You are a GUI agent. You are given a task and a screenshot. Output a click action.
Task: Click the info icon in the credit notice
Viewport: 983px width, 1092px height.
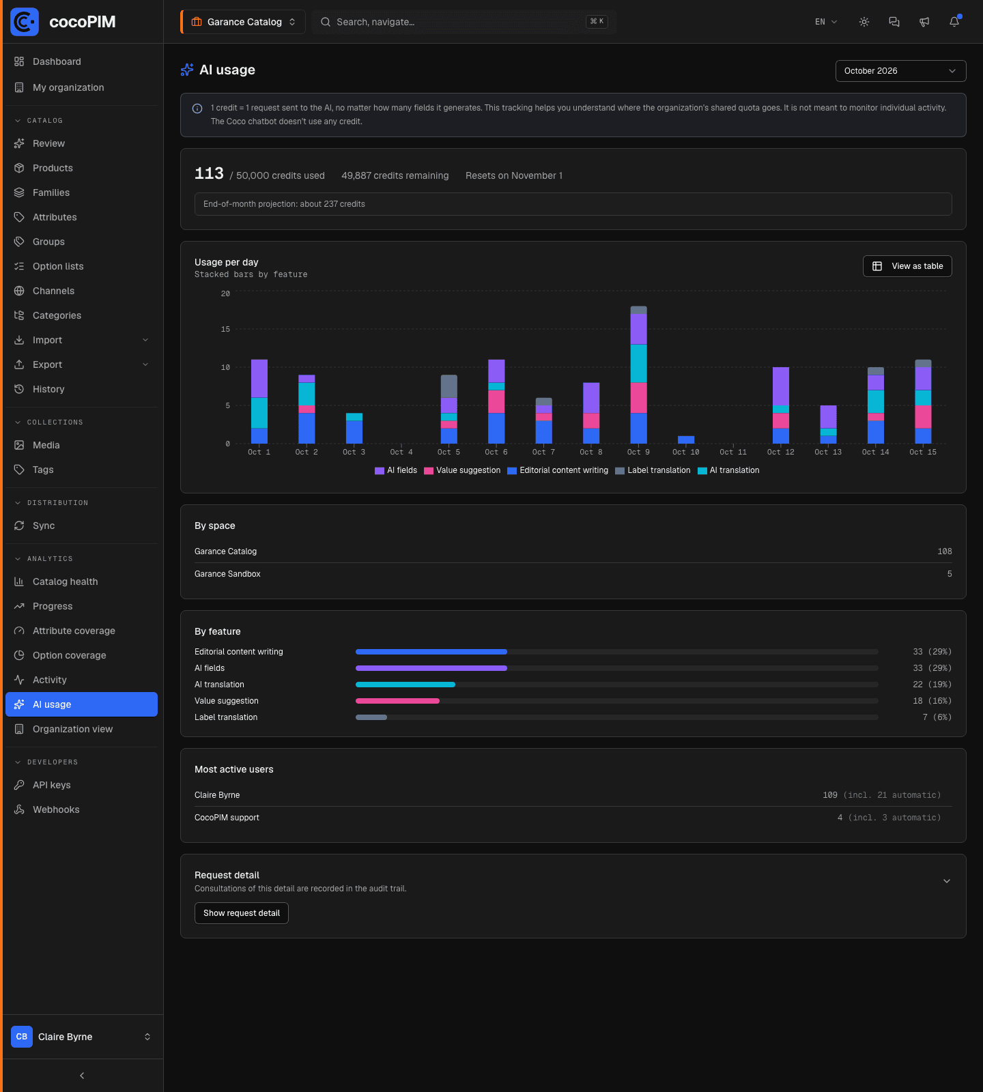[x=197, y=109]
